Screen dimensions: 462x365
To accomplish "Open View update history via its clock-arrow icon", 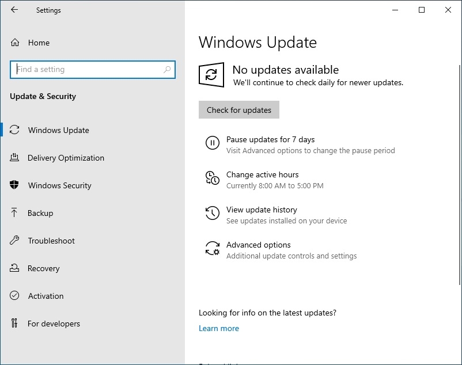I will (211, 213).
